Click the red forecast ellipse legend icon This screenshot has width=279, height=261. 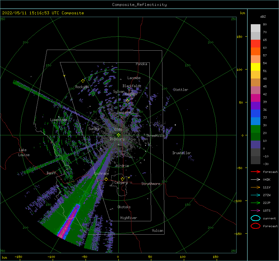click(x=255, y=226)
